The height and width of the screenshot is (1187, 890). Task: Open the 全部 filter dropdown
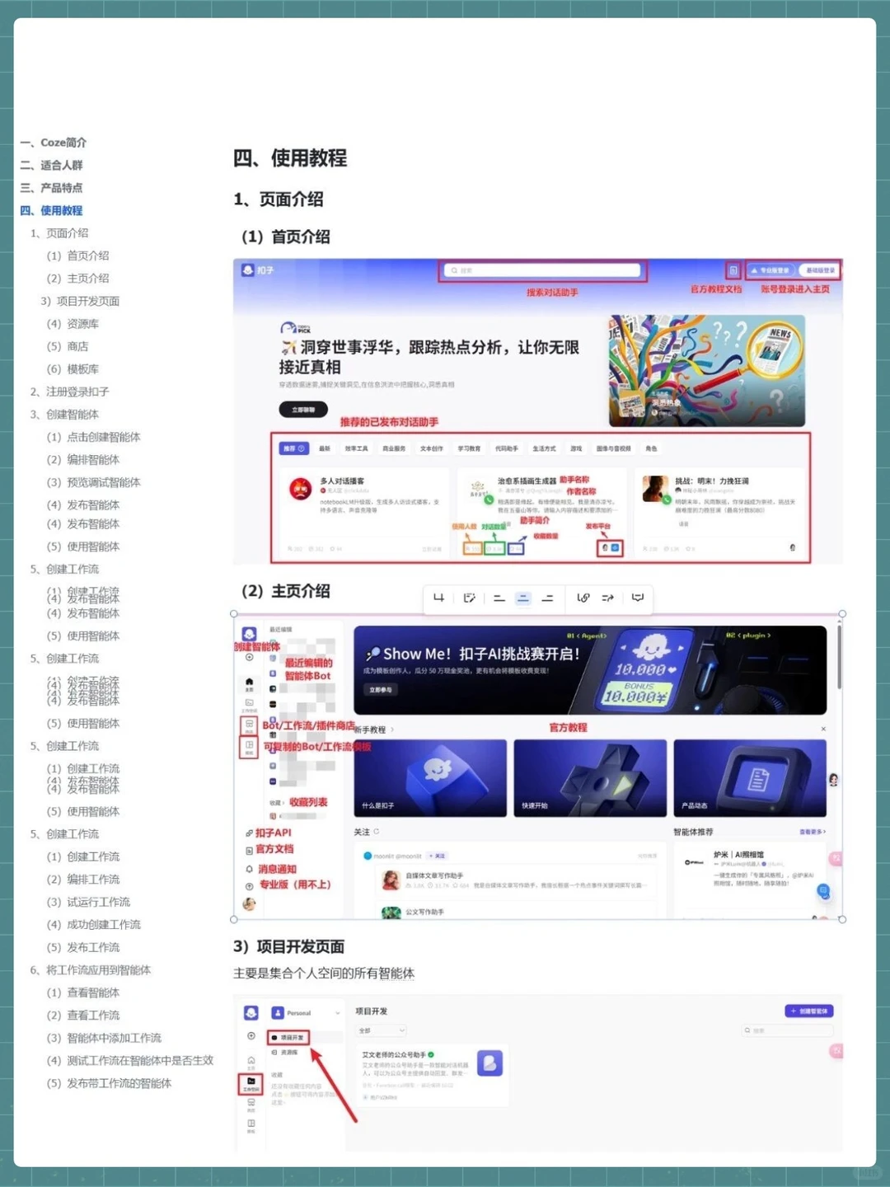(381, 1030)
